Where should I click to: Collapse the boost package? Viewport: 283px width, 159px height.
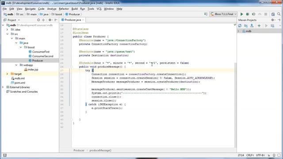tap(21, 47)
